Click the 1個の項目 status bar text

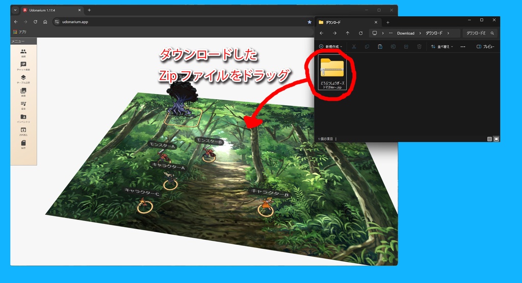click(326, 139)
